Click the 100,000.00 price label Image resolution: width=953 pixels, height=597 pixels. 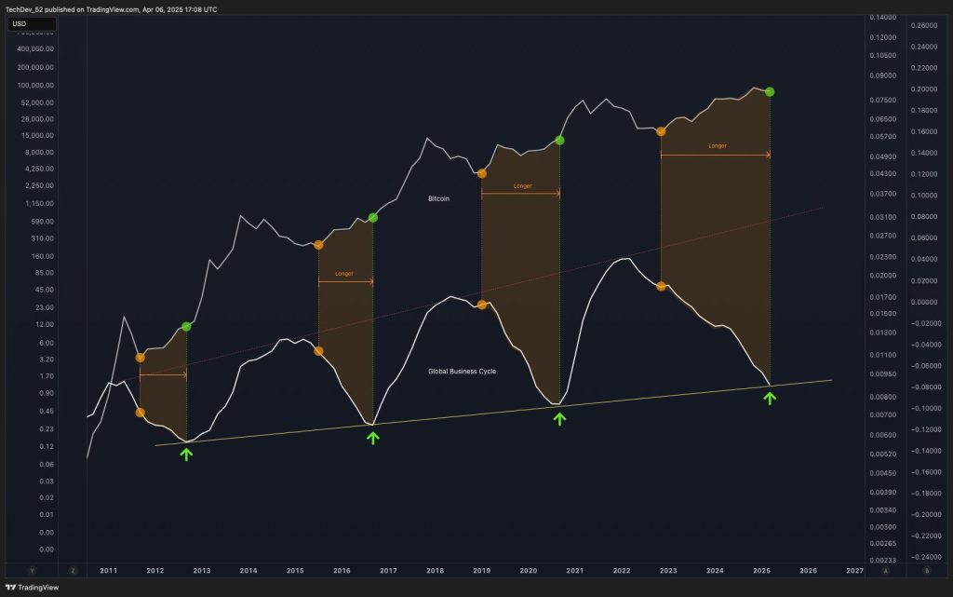tap(35, 86)
